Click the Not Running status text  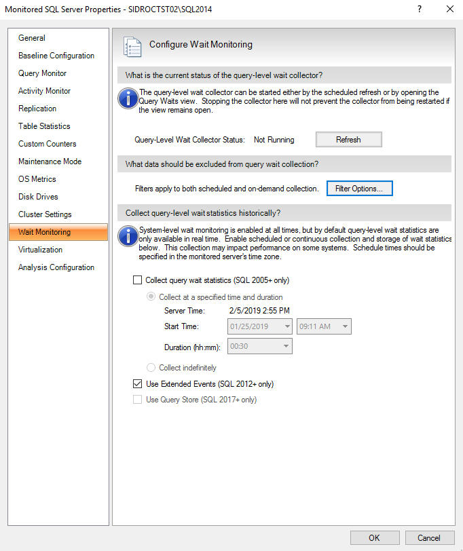point(274,140)
